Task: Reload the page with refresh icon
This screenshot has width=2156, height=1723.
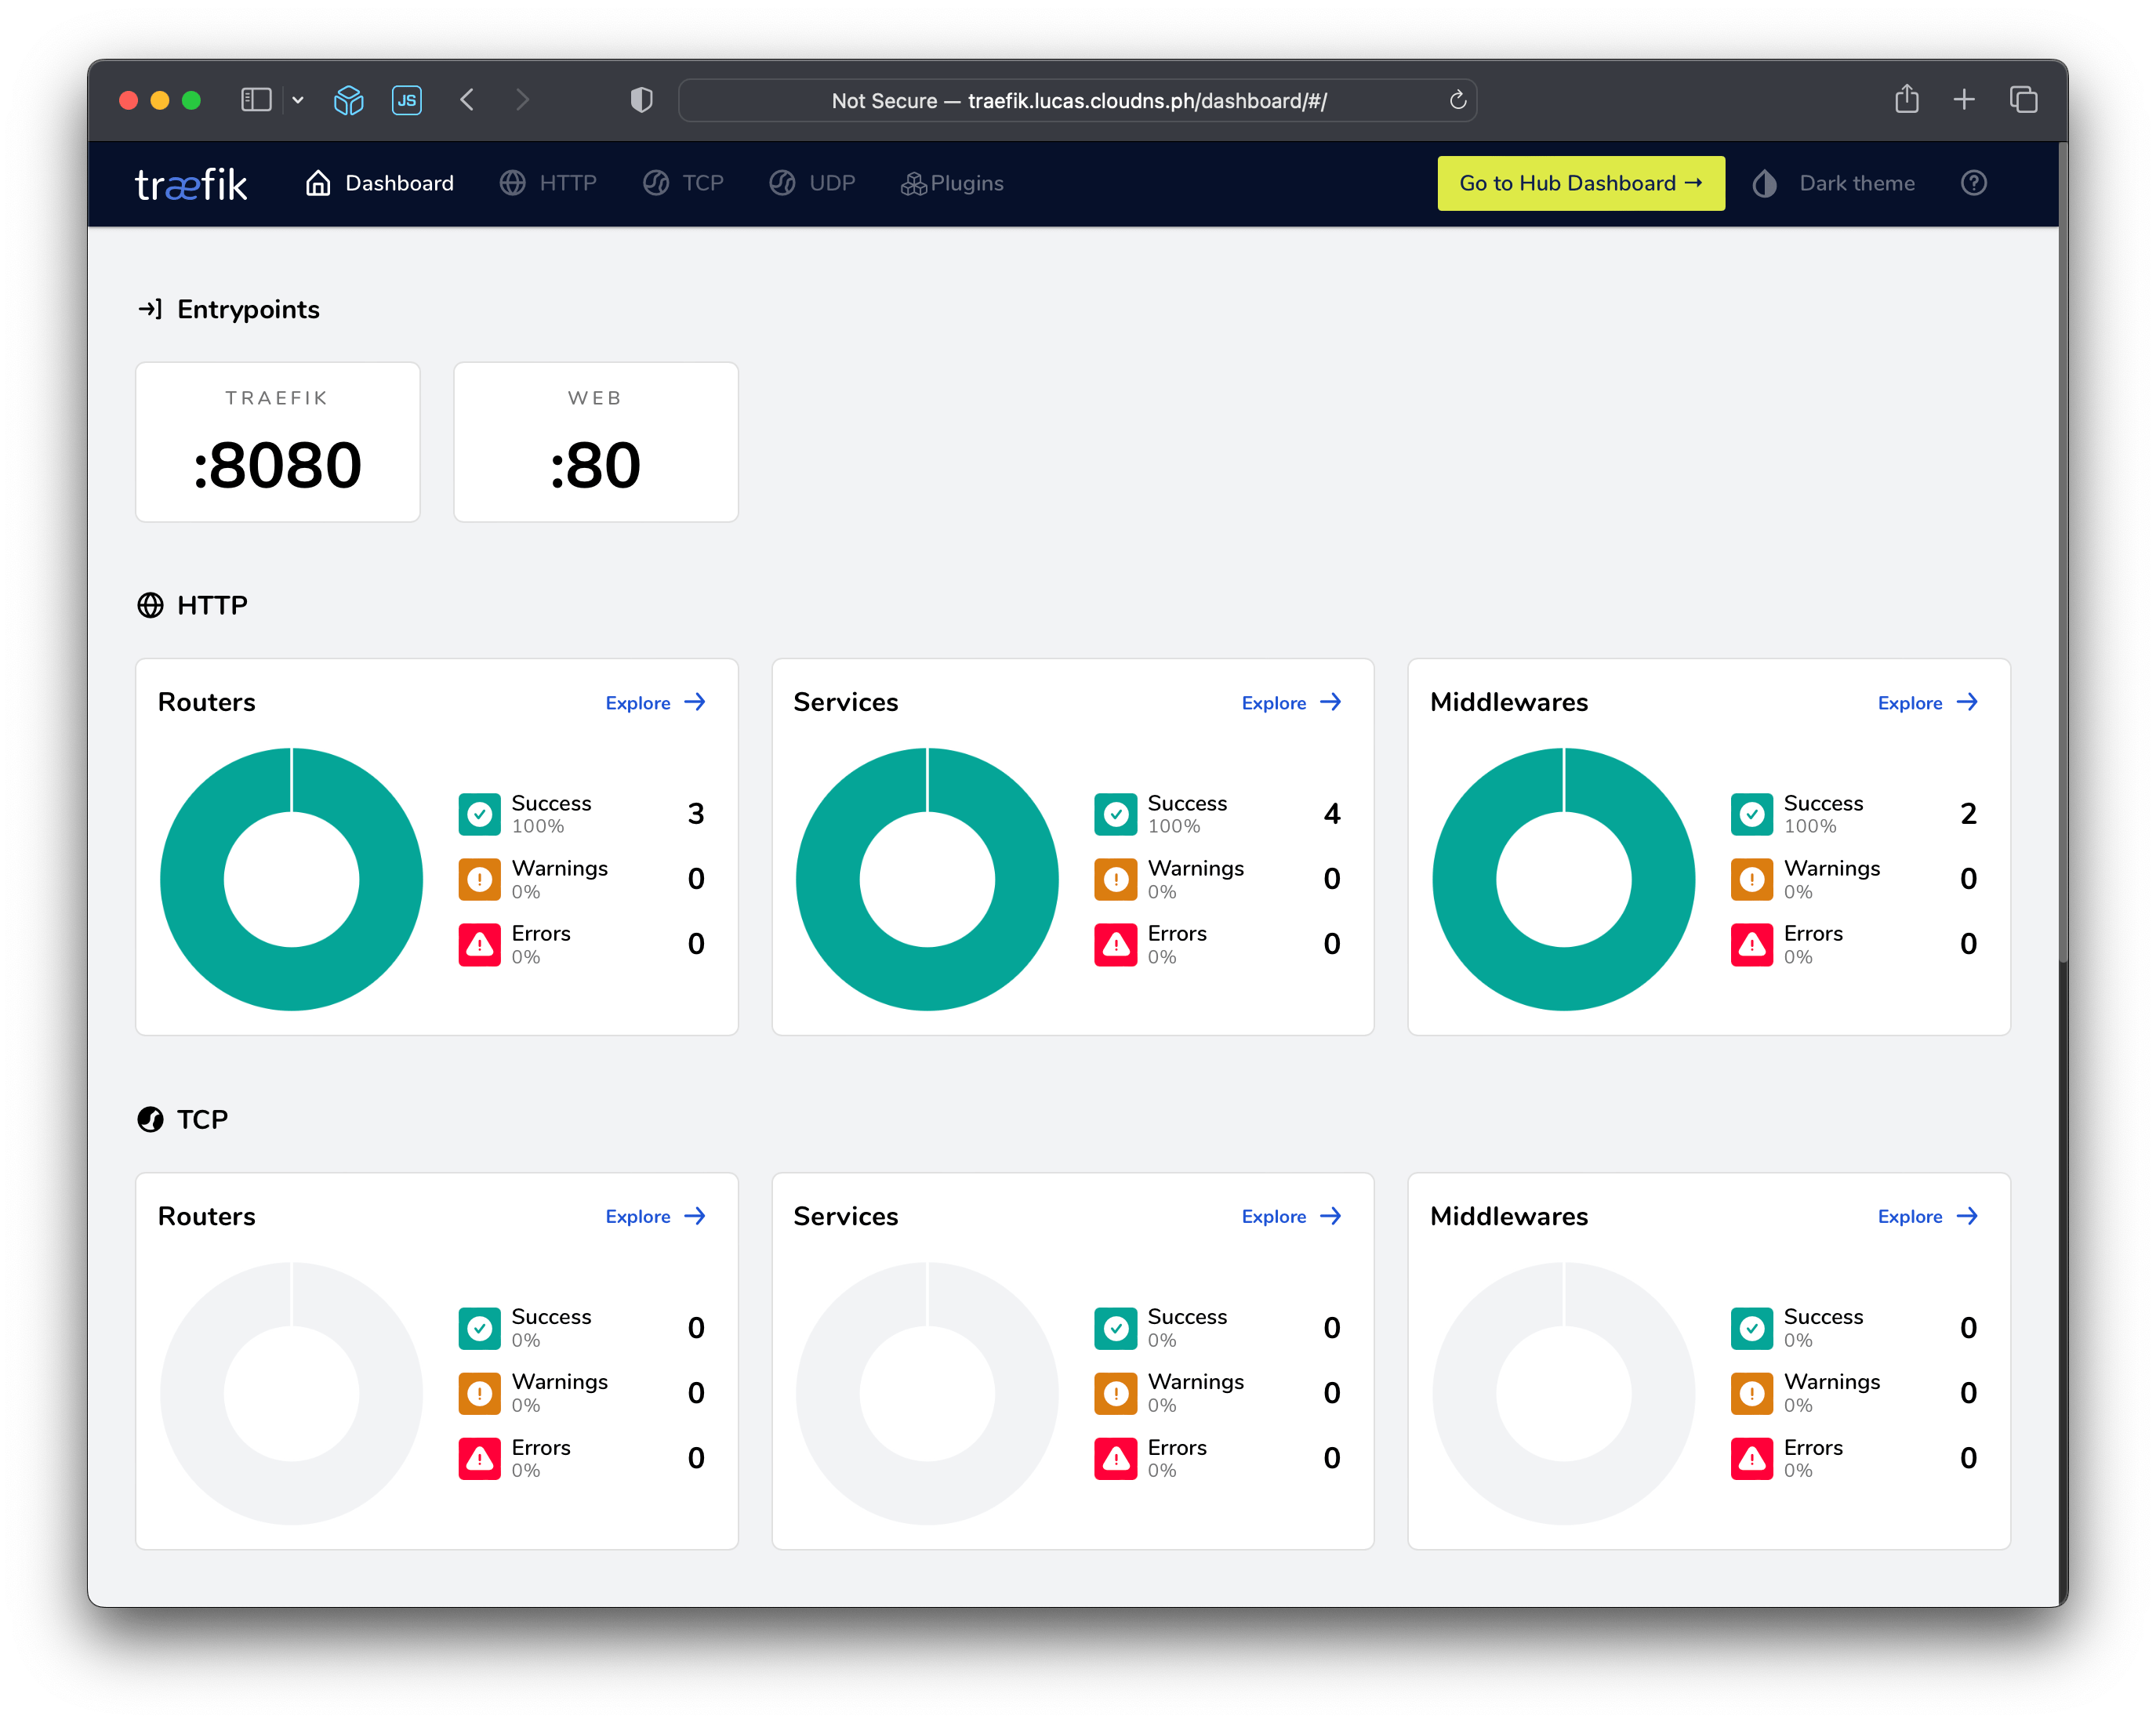Action: [x=1457, y=100]
